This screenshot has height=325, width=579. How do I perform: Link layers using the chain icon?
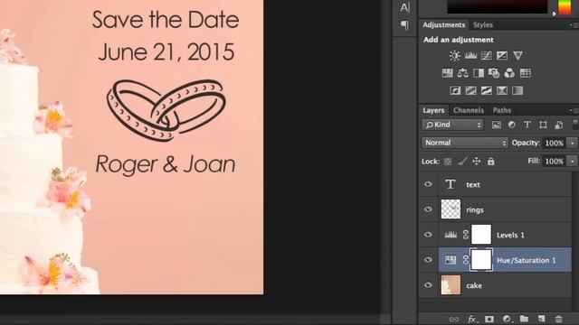tap(454, 319)
